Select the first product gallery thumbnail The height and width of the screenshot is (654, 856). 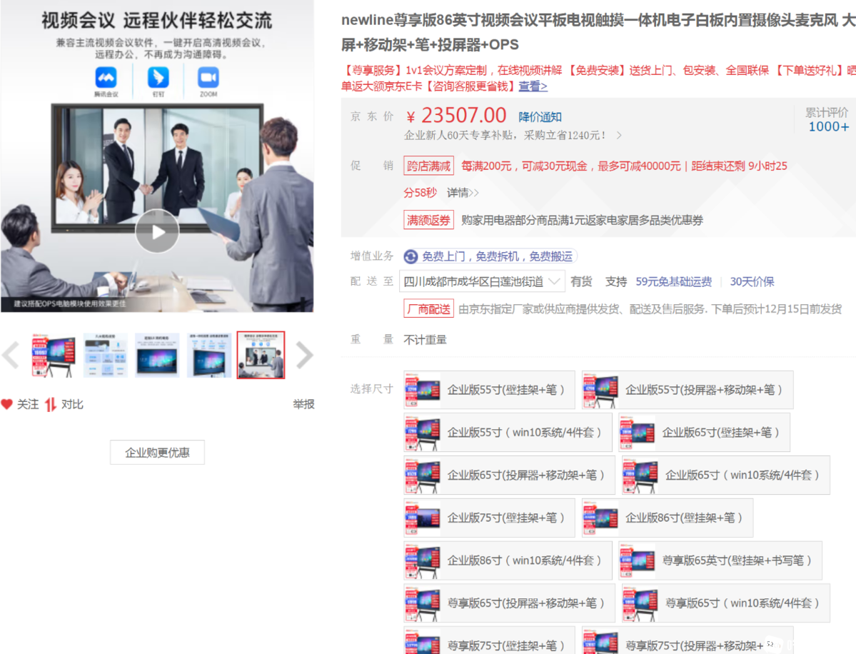click(x=54, y=355)
